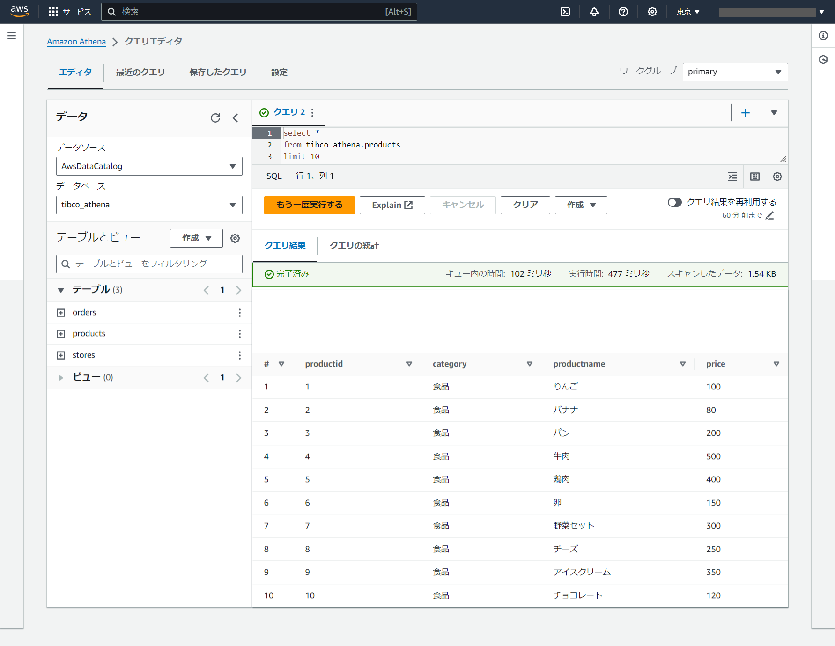Open the データソース AwsDataCatalog dropdown

[x=149, y=166]
